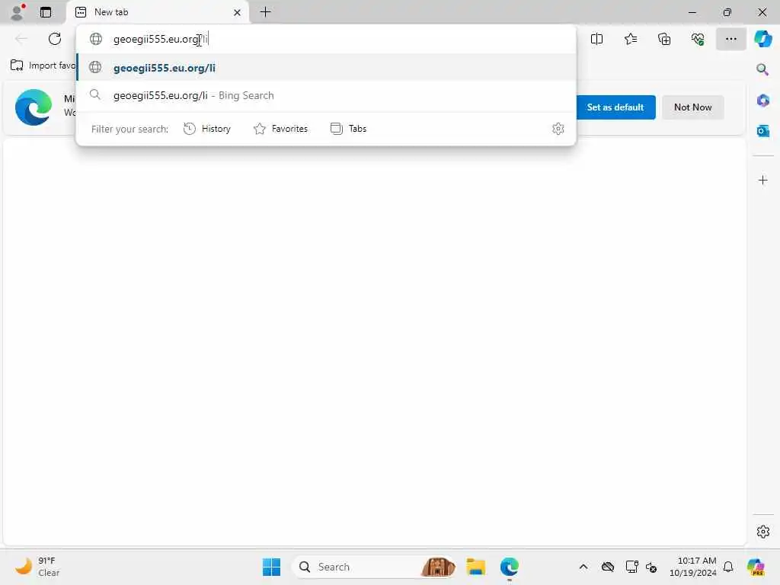Open the Windows Start button

272,567
